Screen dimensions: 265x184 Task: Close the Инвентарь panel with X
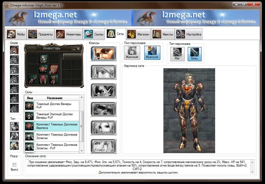point(78,49)
